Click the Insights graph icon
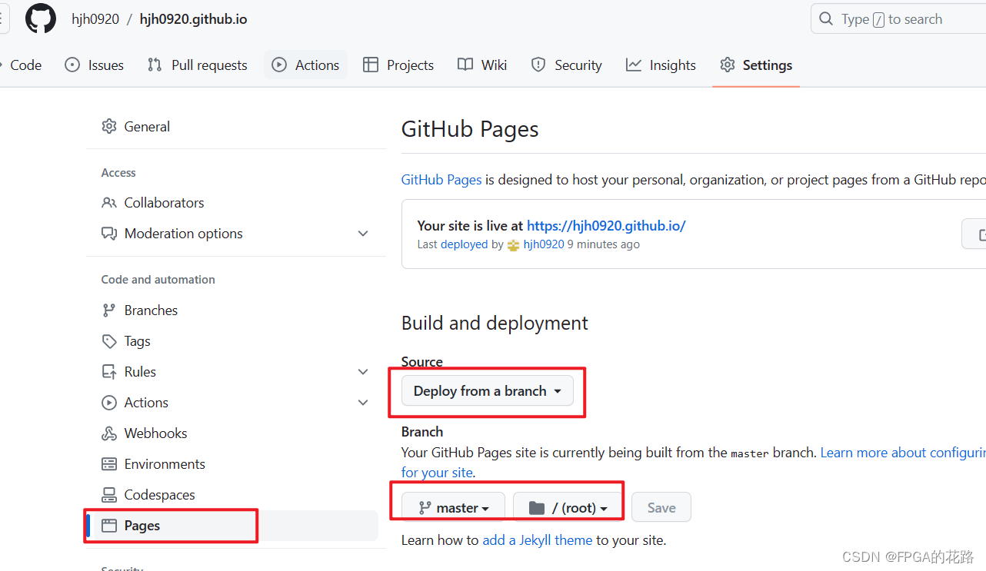The image size is (986, 571). [634, 65]
